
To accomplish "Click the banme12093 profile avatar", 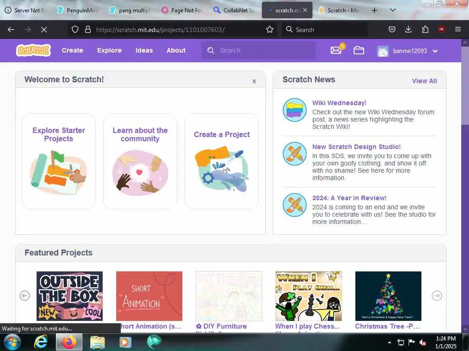I will [383, 51].
